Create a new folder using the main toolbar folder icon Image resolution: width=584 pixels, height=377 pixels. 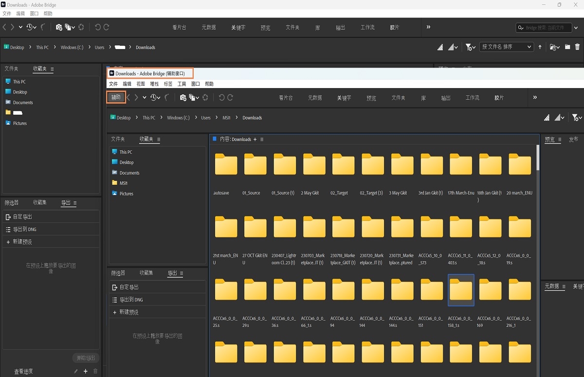coord(567,47)
